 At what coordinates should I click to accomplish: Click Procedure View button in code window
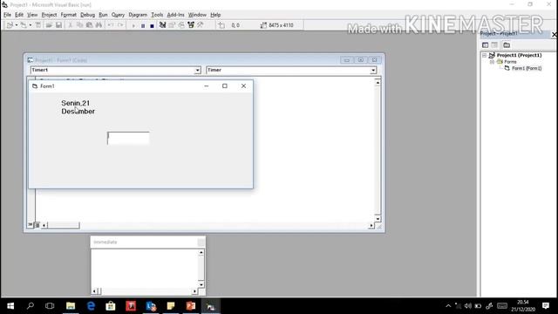[31, 225]
